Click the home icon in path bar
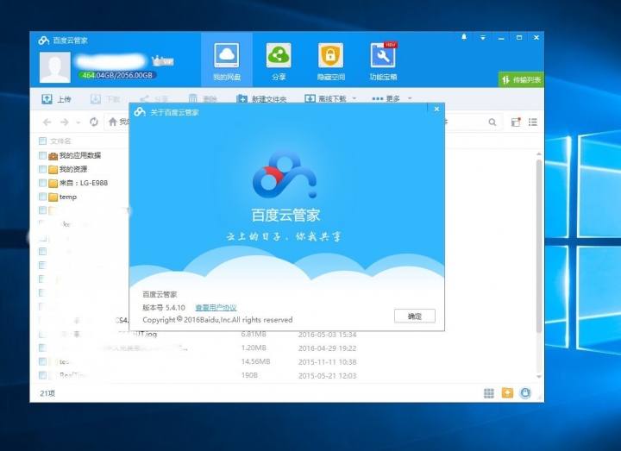Viewport: 621px width, 451px height. 113,122
